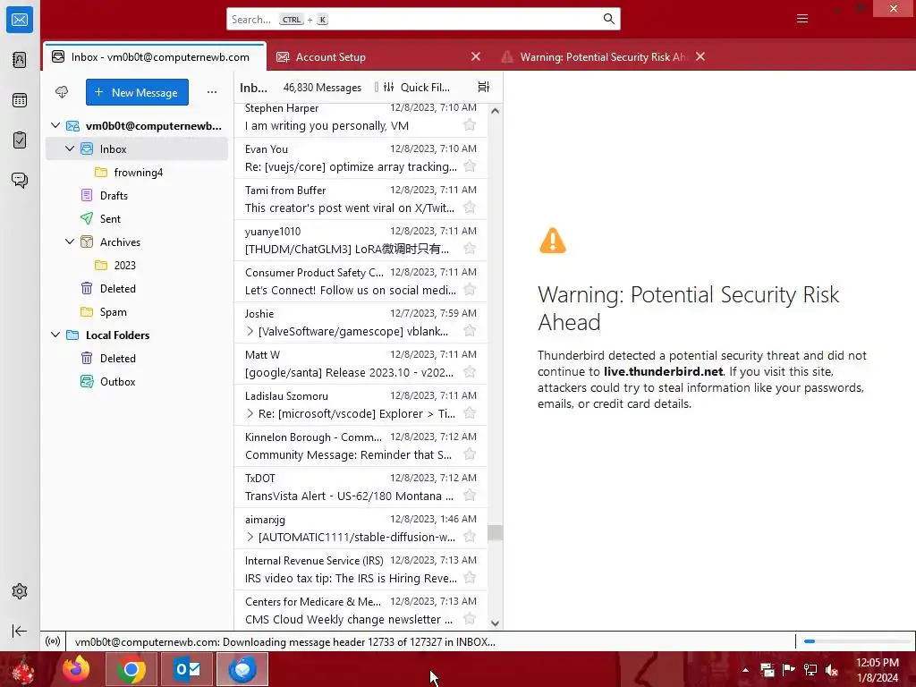Collapse Local Folders tree
Image resolution: width=916 pixels, height=687 pixels.
pos(55,335)
